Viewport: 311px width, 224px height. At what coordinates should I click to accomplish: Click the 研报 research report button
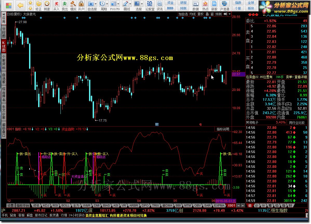point(183,3)
